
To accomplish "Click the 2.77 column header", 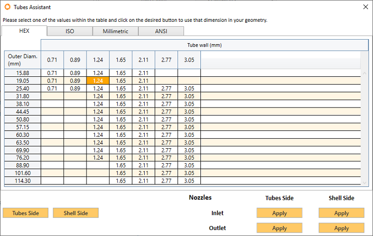I will point(167,60).
